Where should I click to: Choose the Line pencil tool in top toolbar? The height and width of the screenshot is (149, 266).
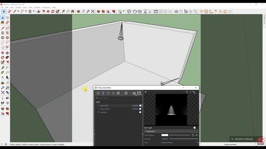pos(15,12)
